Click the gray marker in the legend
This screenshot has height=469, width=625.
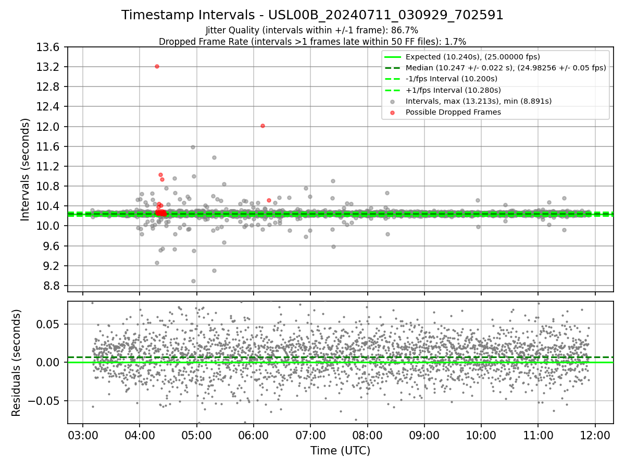coord(392,101)
